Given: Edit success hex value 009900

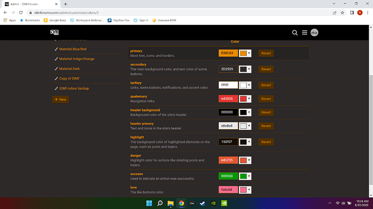Looking at the screenshot, I should point(228,176).
